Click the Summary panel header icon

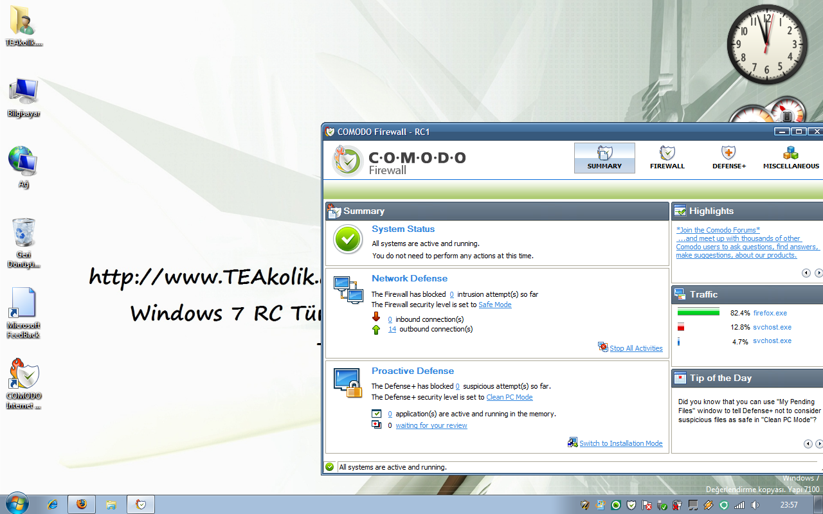334,211
